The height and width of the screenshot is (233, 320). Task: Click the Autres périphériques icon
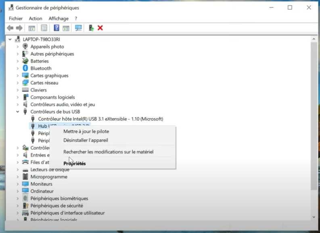point(25,54)
